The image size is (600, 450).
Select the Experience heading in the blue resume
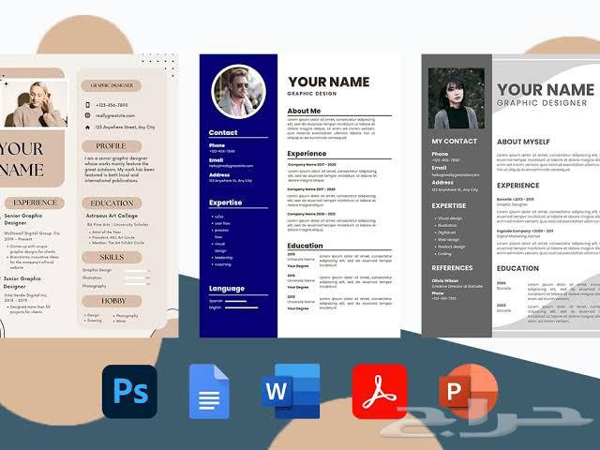click(307, 154)
